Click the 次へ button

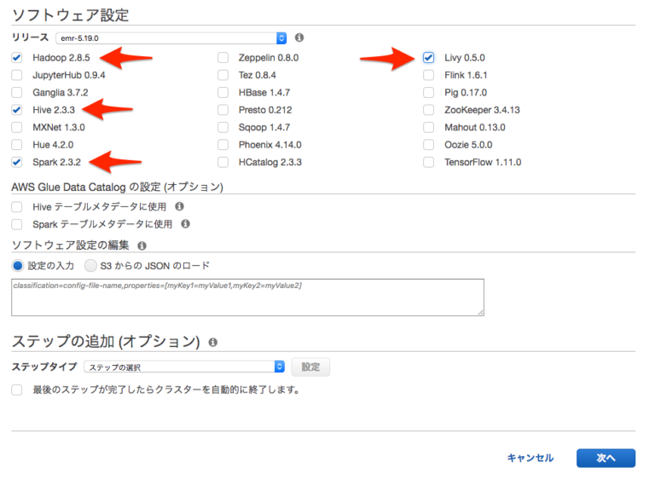[x=606, y=458]
